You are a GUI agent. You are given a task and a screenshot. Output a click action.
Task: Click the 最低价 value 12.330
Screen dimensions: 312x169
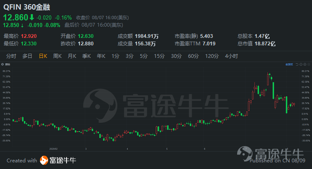tap(29, 44)
